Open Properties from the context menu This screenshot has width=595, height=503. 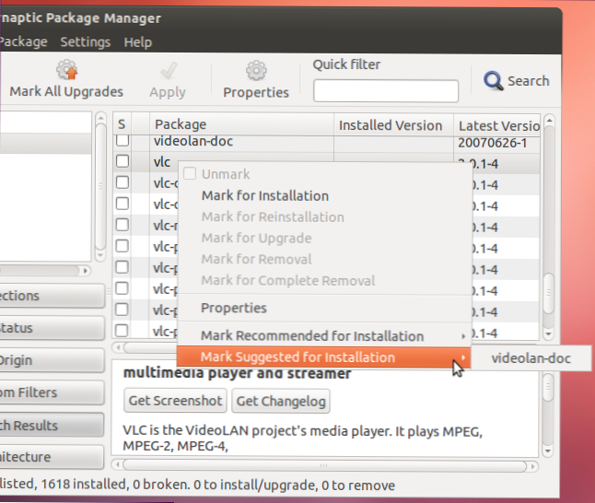coord(234,308)
